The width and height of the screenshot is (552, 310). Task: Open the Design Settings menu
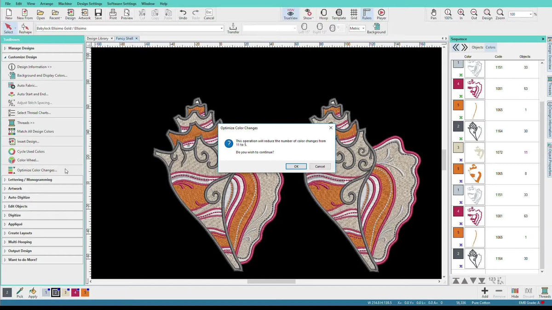[x=90, y=4]
